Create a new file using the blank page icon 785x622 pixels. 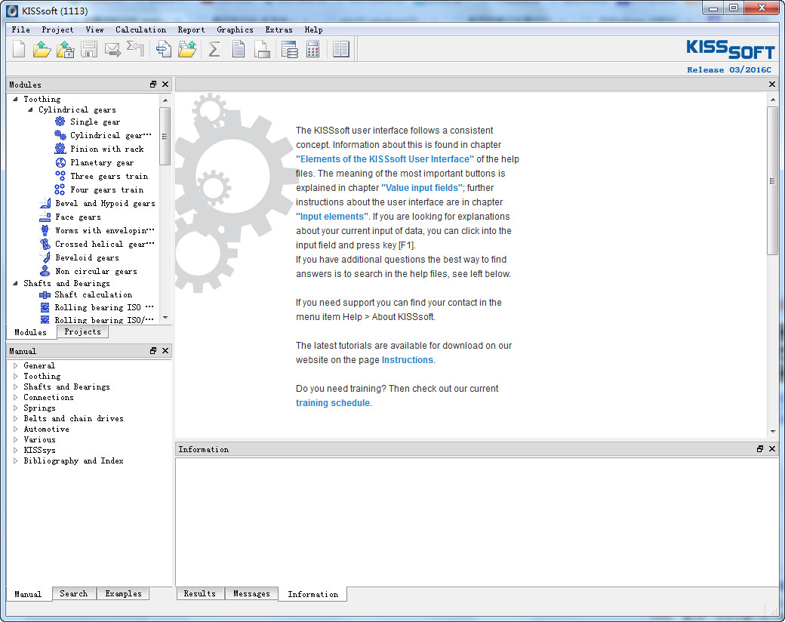coord(19,49)
